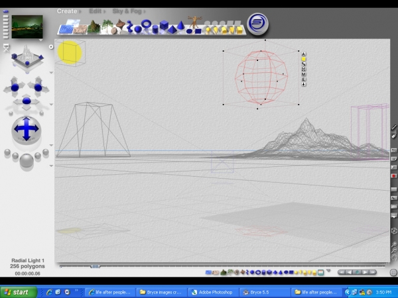Image resolution: width=398 pixels, height=298 pixels.
Task: Select terrains via selection palette mountain icon
Action: (x=224, y=272)
